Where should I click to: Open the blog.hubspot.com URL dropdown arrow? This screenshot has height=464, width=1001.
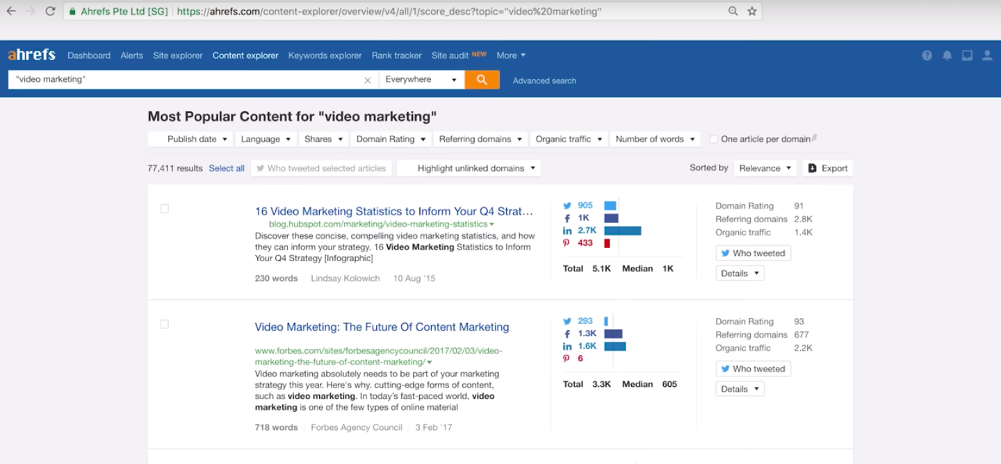click(491, 224)
